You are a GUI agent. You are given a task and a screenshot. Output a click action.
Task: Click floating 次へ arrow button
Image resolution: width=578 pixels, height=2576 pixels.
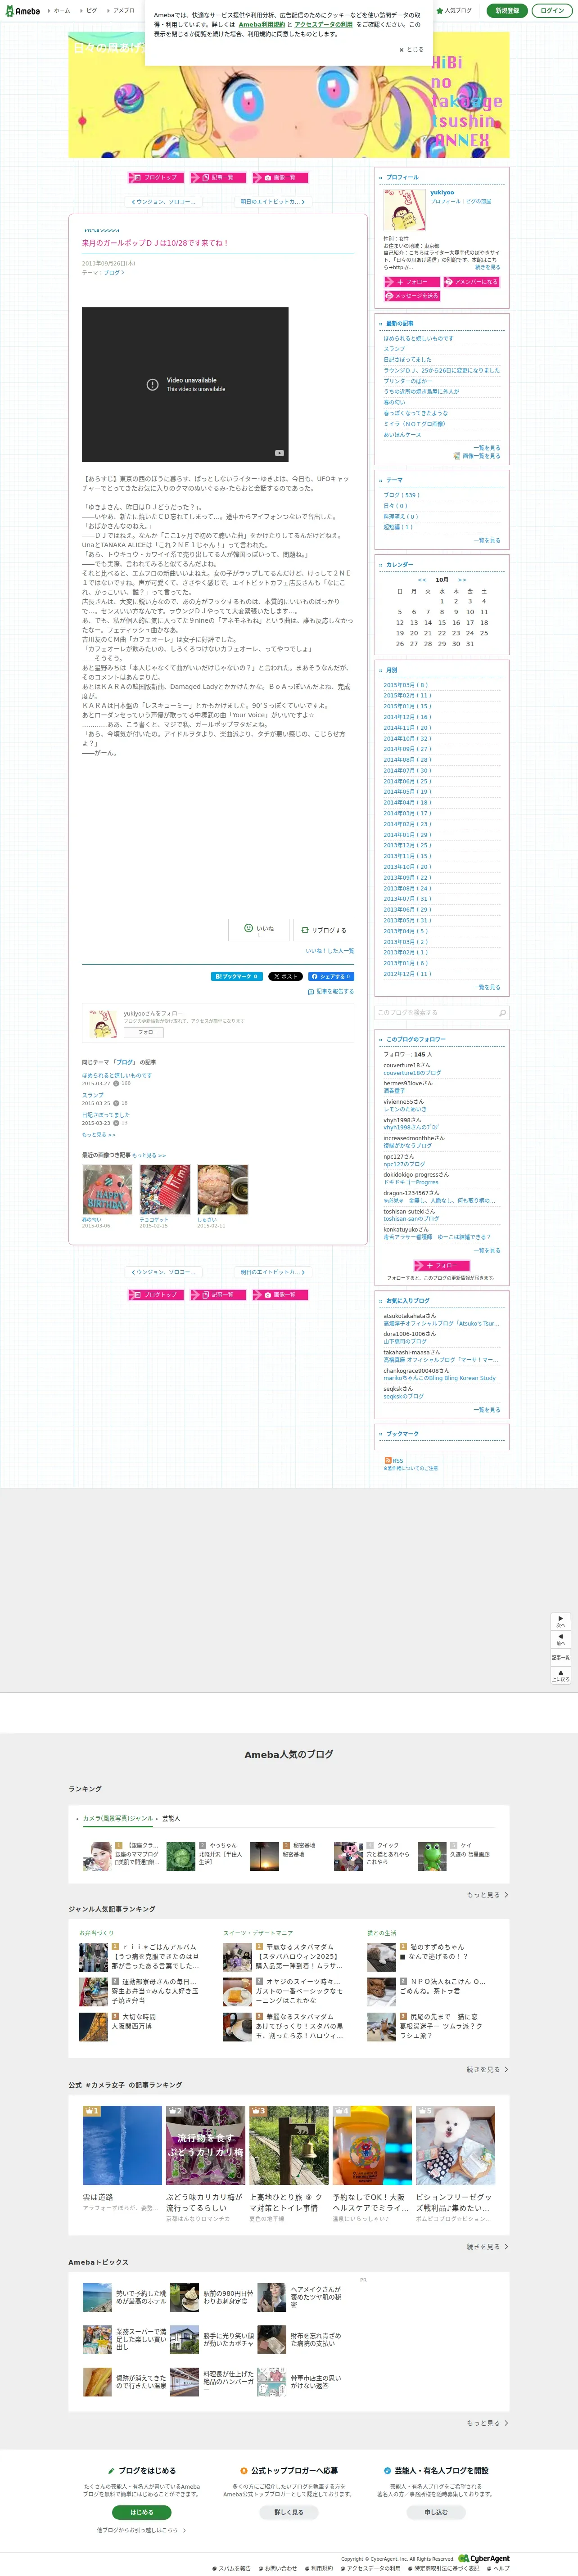[x=561, y=1622]
